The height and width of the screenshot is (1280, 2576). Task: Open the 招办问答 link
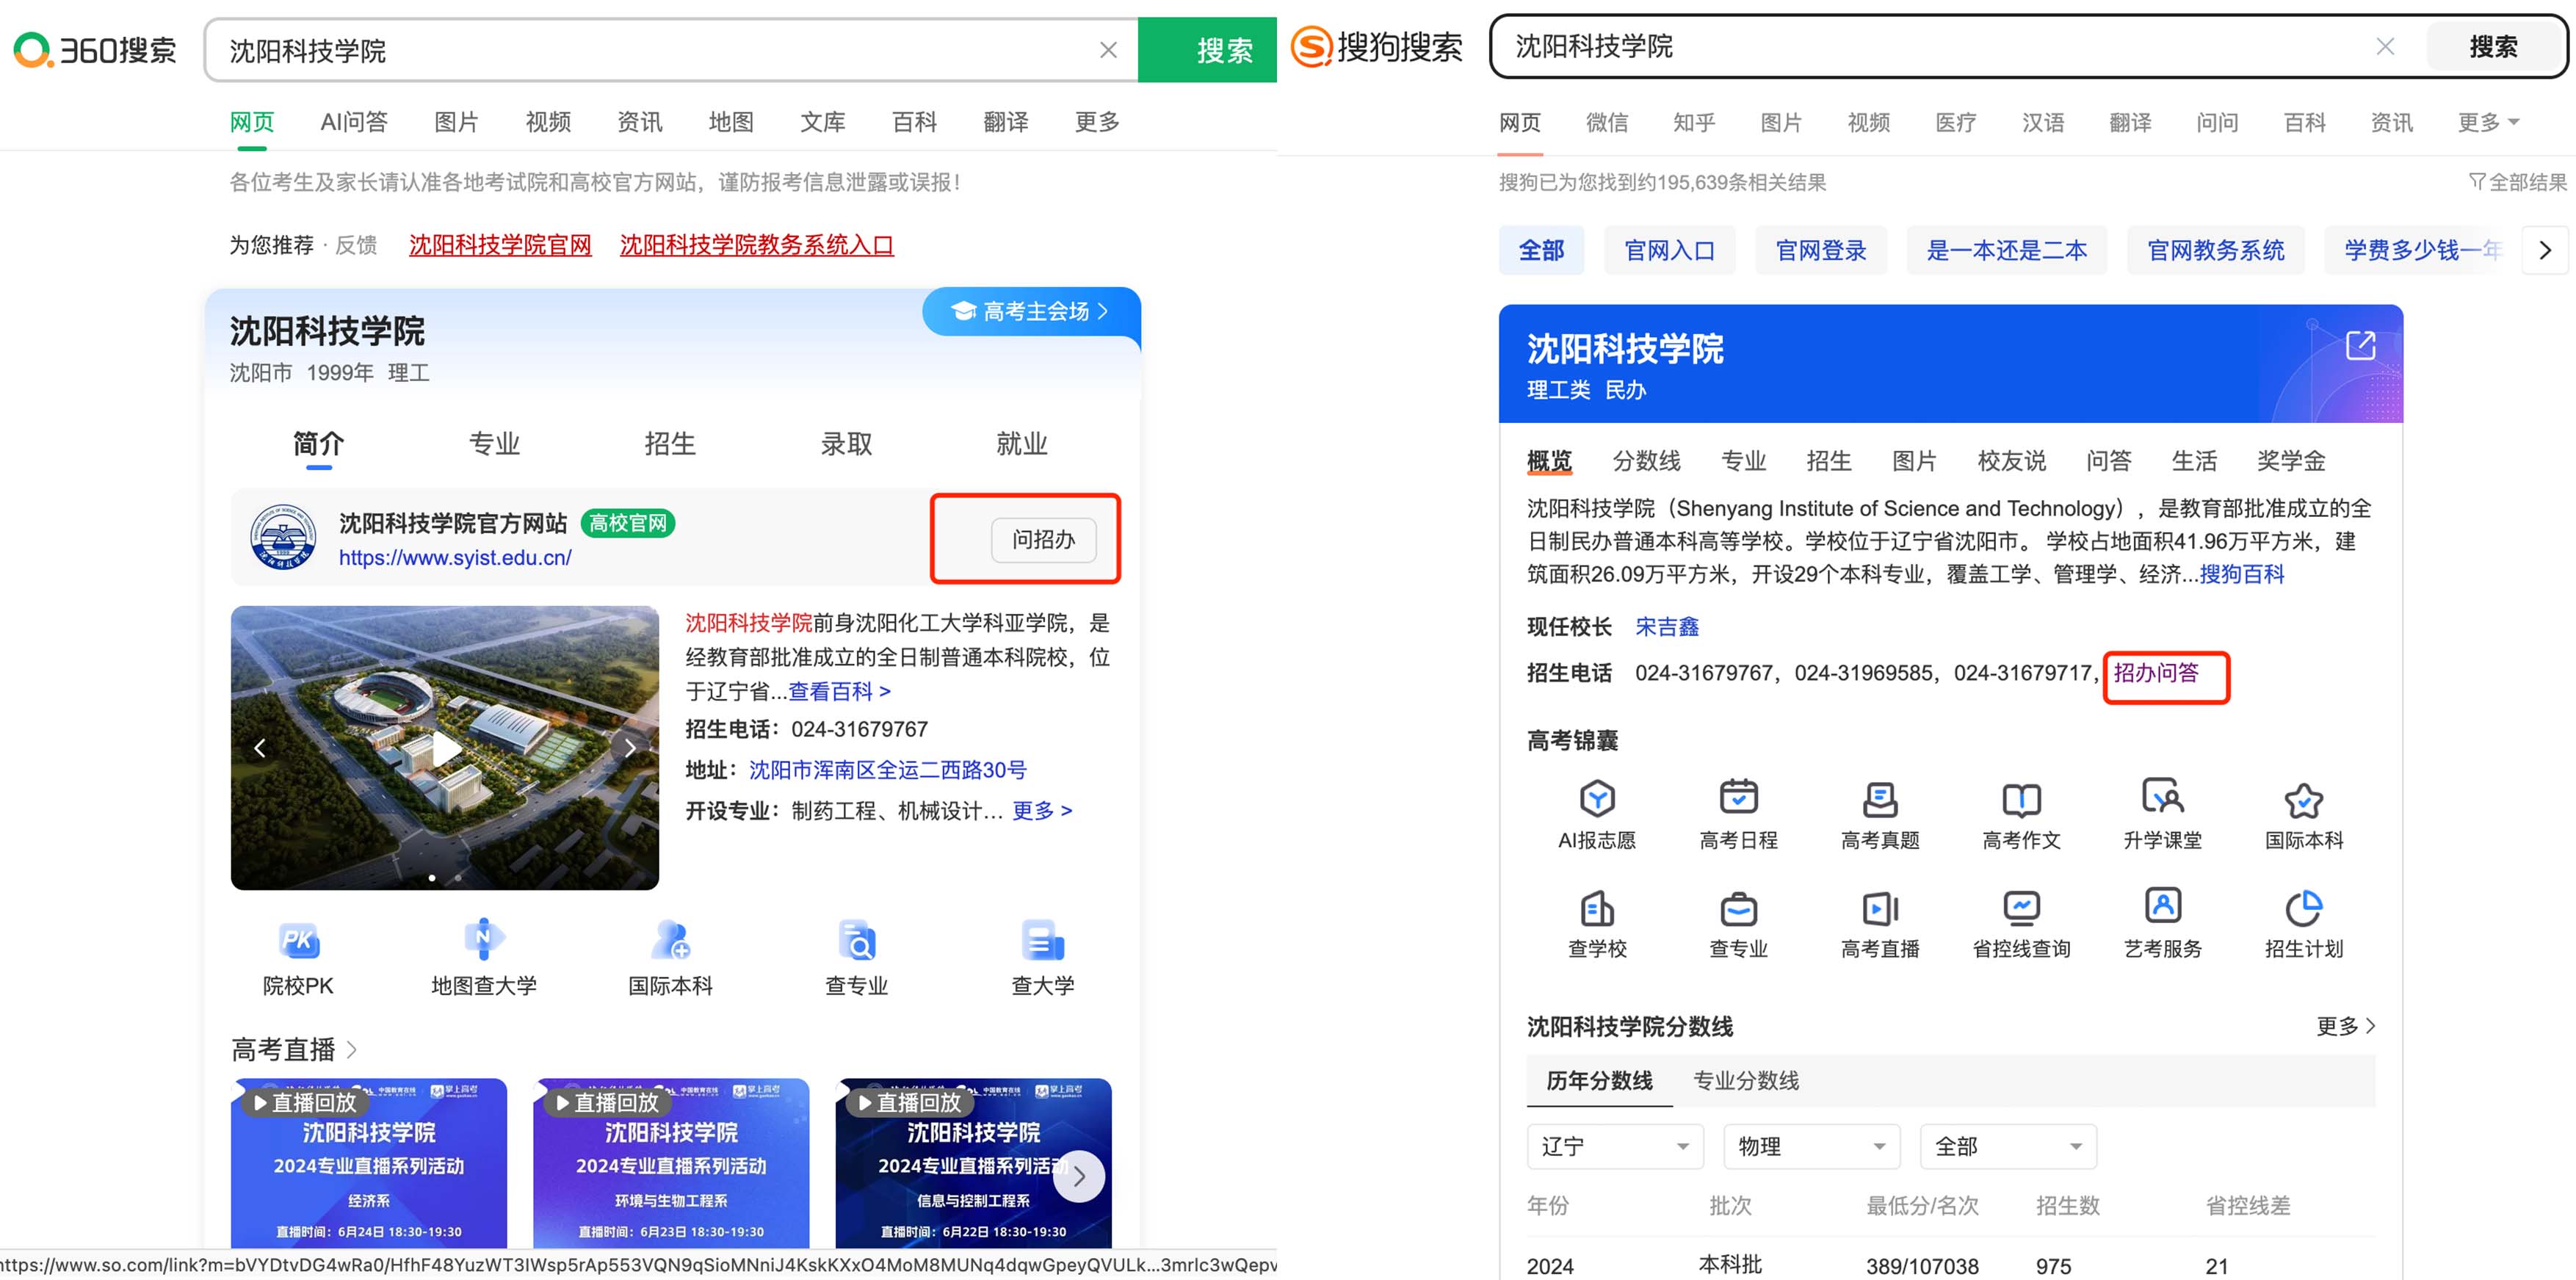tap(2156, 673)
